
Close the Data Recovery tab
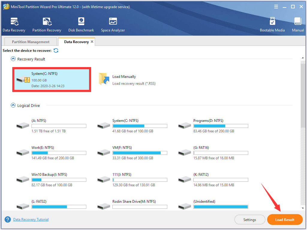(x=92, y=42)
